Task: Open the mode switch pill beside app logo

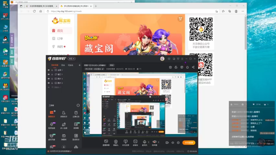Action: tap(72, 59)
